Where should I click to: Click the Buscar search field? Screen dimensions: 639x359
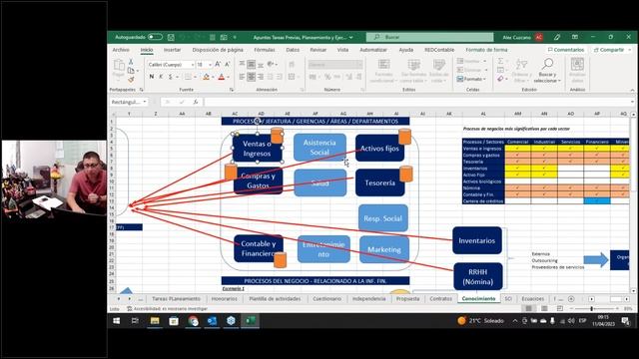[430, 37]
